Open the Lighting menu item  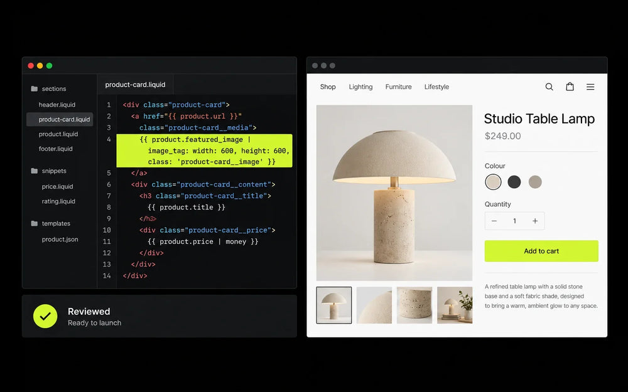point(360,87)
